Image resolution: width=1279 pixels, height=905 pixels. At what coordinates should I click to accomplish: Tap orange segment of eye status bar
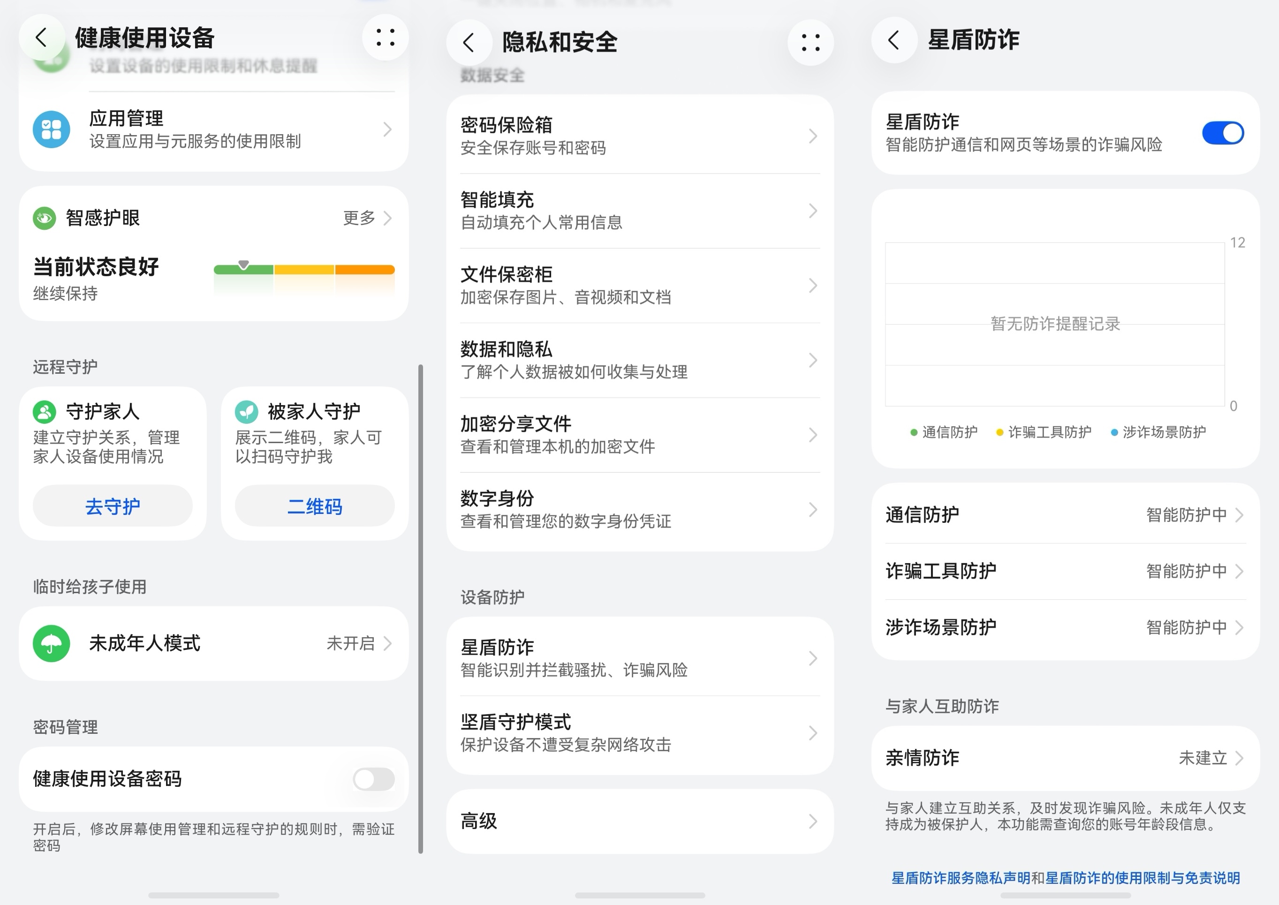(365, 270)
